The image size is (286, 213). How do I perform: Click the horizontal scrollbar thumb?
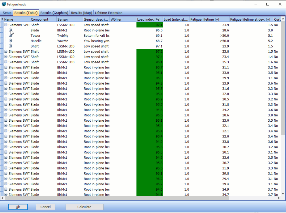[x=117, y=198]
